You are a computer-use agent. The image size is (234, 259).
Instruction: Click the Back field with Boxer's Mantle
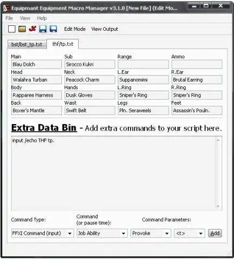(x=37, y=111)
